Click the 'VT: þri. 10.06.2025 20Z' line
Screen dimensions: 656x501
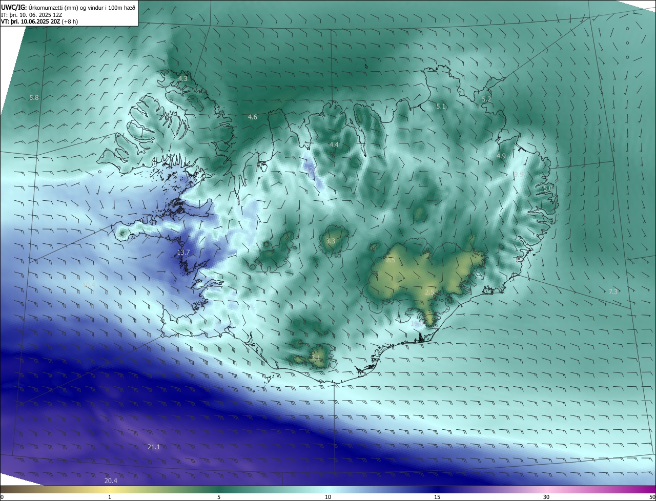(39, 22)
